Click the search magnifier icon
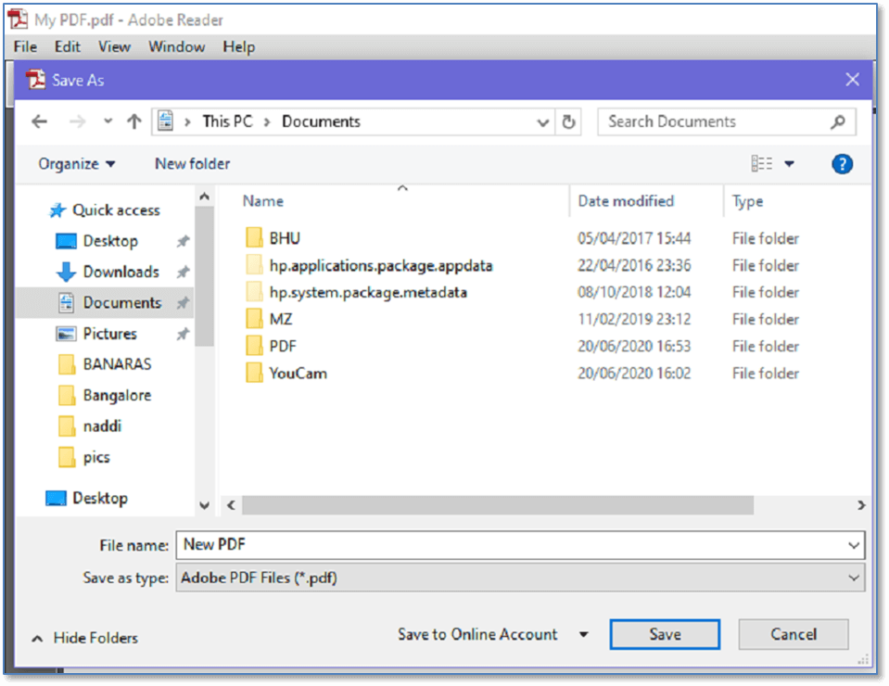Screen dimensions: 889x686 pos(837,121)
